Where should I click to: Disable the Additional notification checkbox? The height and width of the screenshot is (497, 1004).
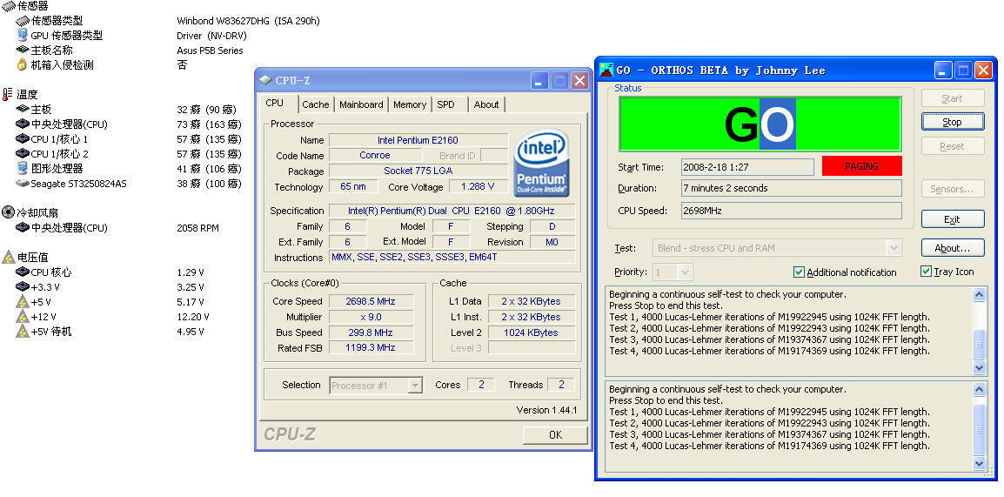coord(799,272)
